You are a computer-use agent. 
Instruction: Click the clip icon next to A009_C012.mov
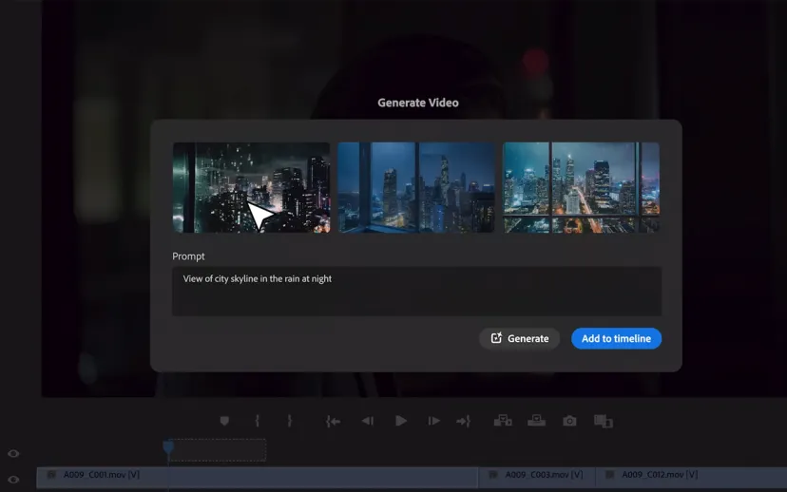coord(609,475)
